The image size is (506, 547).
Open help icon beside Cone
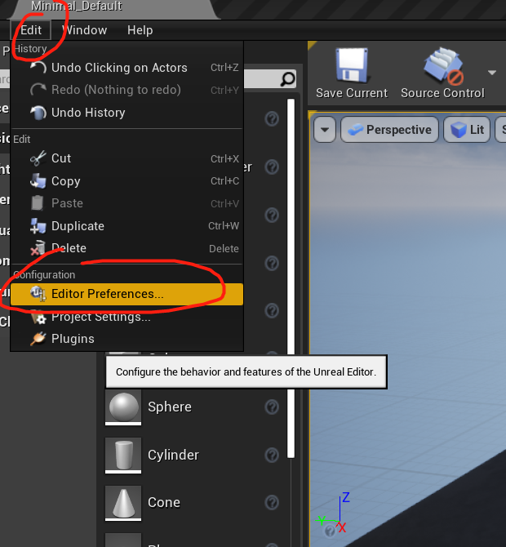pos(272,503)
